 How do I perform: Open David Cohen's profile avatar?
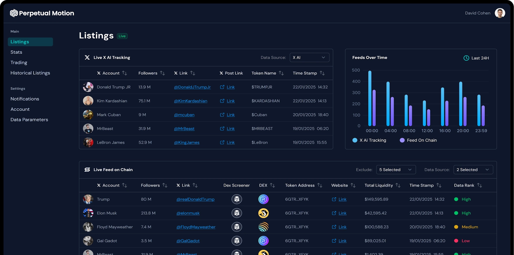[x=500, y=13]
